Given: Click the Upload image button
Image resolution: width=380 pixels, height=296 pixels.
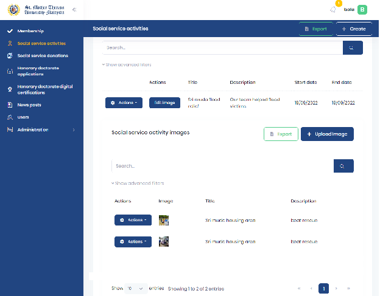Looking at the screenshot, I should click(x=326, y=134).
